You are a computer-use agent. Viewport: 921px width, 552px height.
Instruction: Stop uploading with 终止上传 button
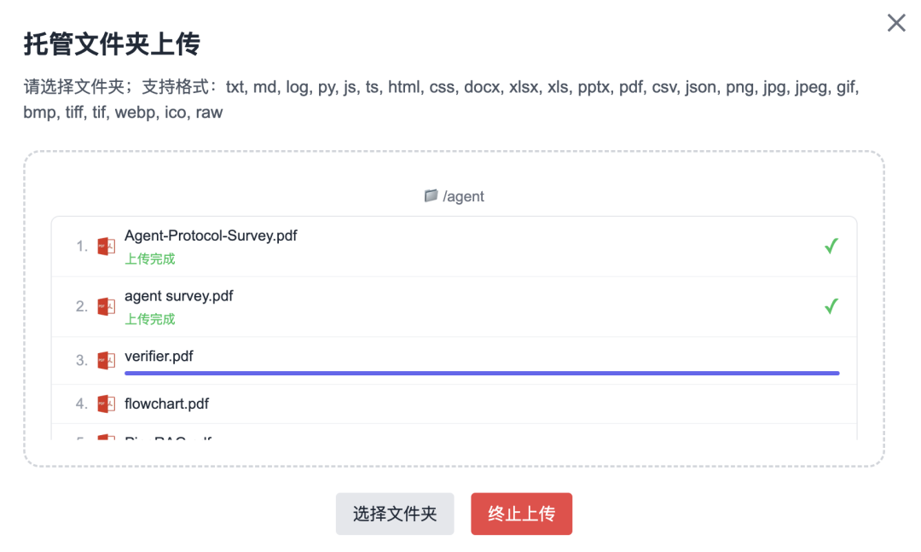[x=522, y=514]
